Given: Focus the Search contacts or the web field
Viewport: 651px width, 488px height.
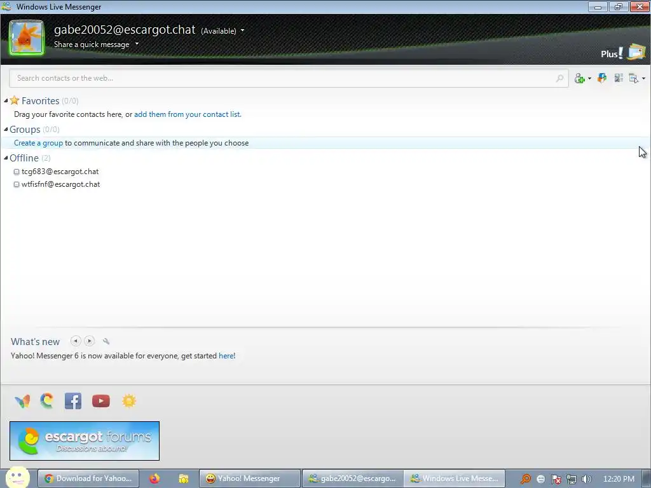Looking at the screenshot, I should click(x=289, y=78).
